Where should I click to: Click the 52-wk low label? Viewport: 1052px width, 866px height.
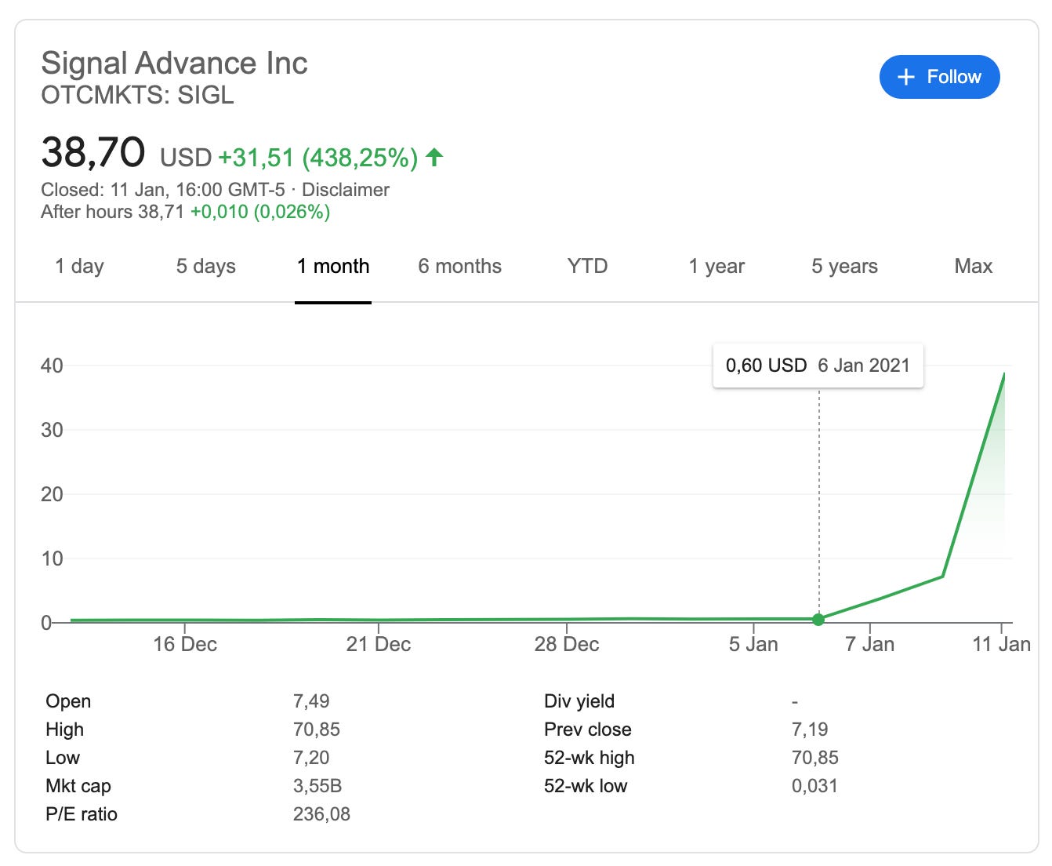coord(586,786)
